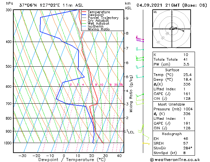Click the K index value 10
210x162 pixels.
pyautogui.click(x=186, y=55)
